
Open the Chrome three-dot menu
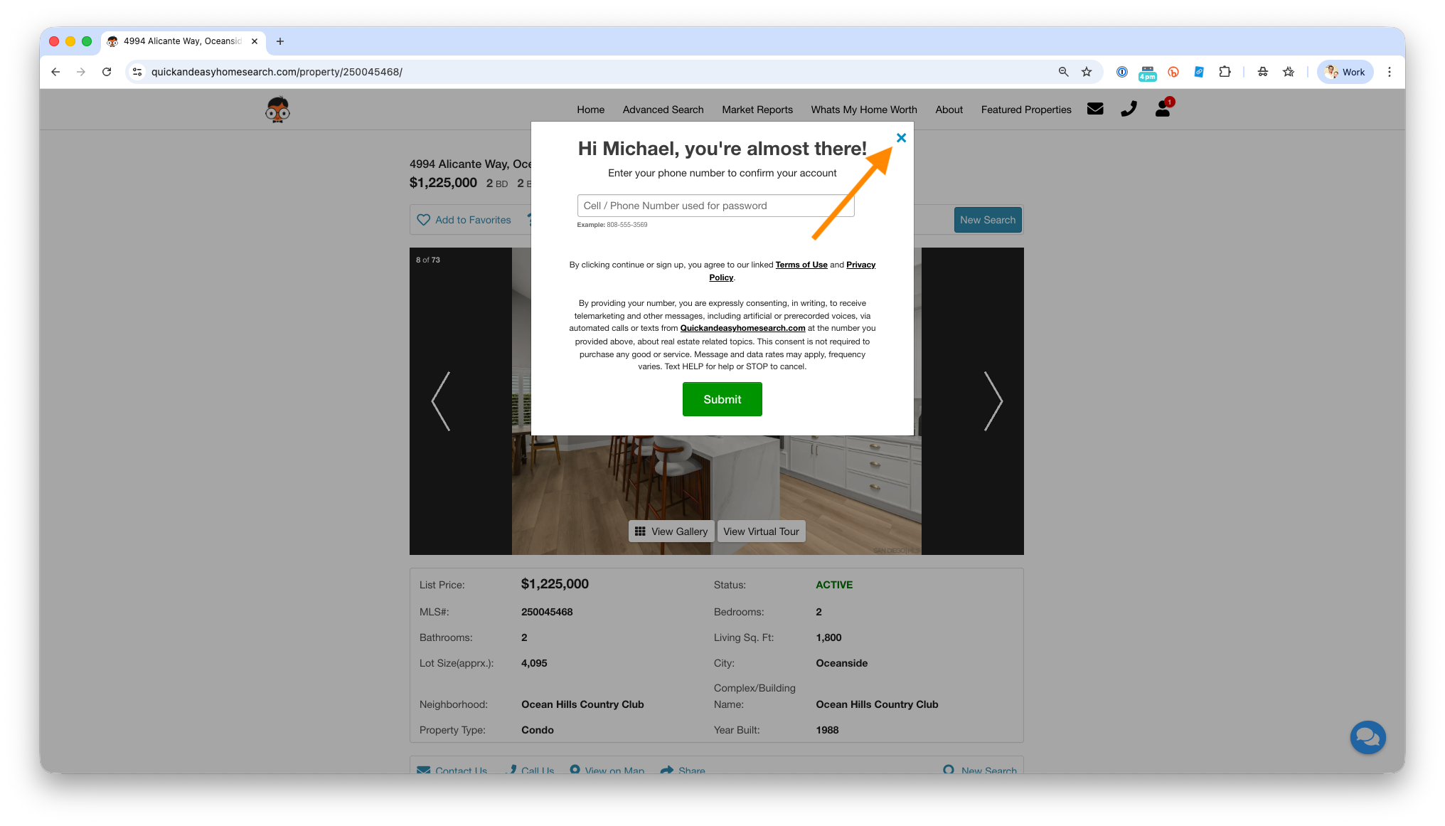click(1389, 72)
